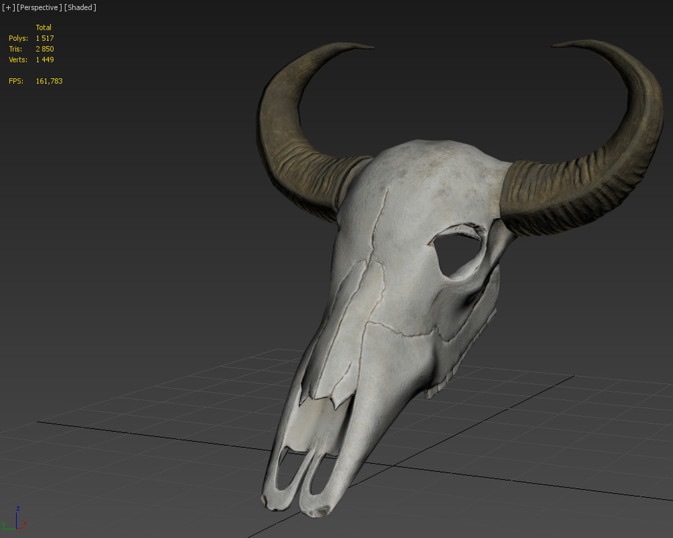The width and height of the screenshot is (673, 538).
Task: Click the blue Z axis of the tripod
Action: point(17,519)
